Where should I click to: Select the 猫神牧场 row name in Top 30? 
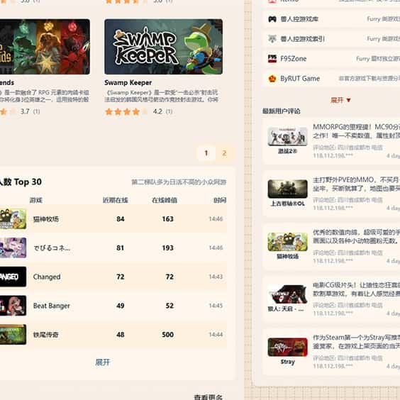click(46, 219)
